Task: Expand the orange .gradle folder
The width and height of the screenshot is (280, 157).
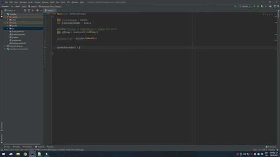Action: (7, 17)
